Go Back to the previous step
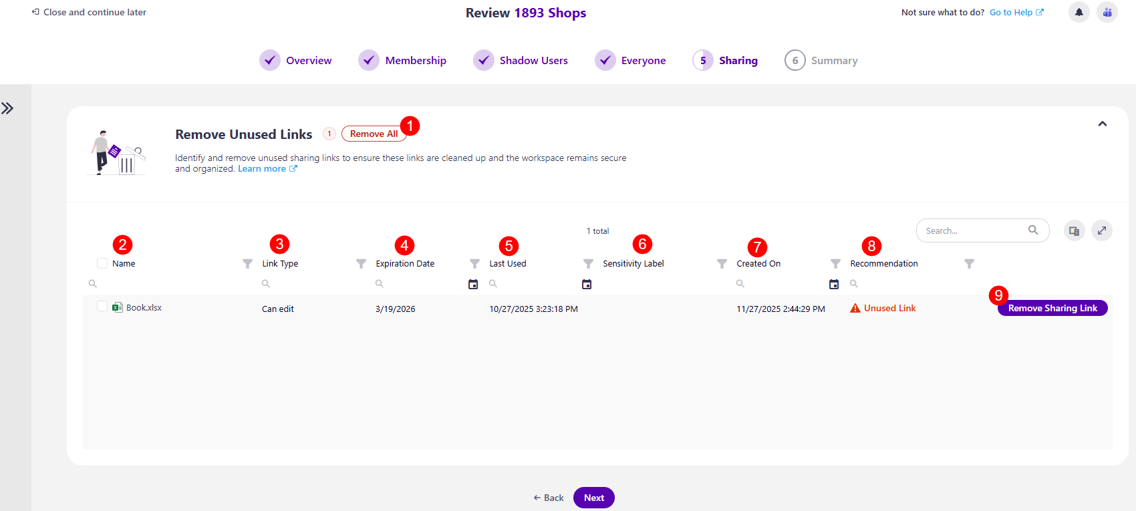Image resolution: width=1136 pixels, height=511 pixels. pos(549,498)
